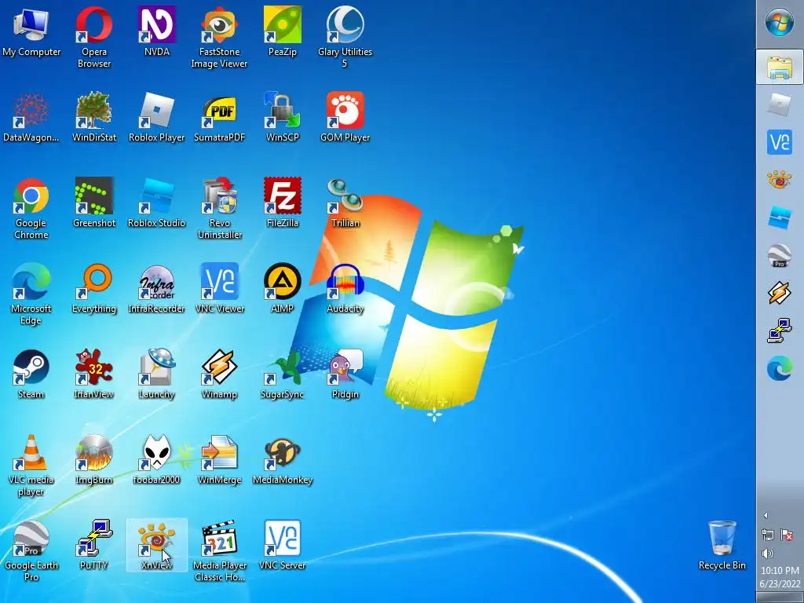Launch Roblox Studio from the taskbar
Viewport: 804px width, 603px height.
point(780,217)
